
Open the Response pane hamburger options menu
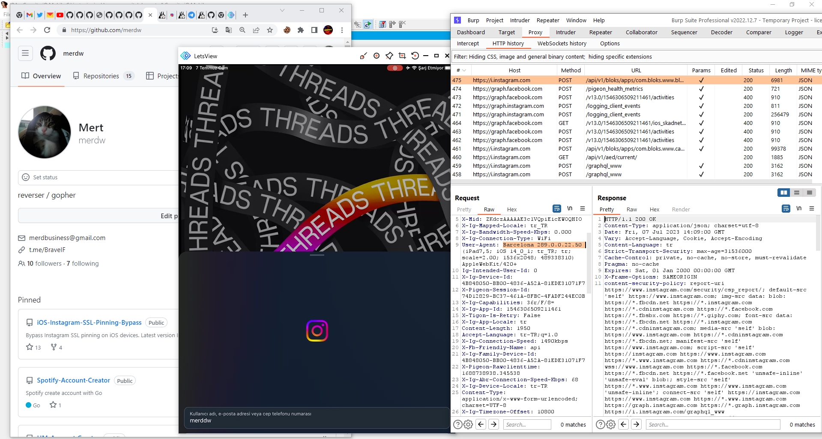(x=812, y=208)
